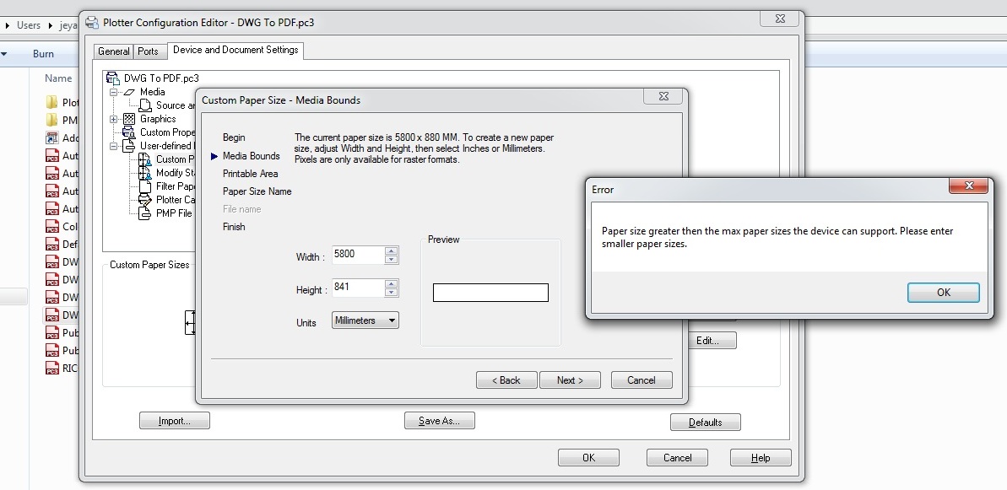
Task: Select the Plotter Calibration pen icon
Action: (x=145, y=199)
